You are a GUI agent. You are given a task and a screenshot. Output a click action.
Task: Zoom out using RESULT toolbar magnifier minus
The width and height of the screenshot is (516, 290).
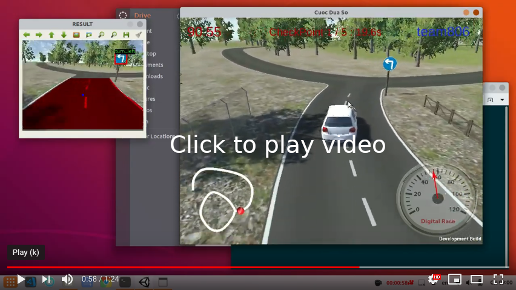[x=114, y=34]
